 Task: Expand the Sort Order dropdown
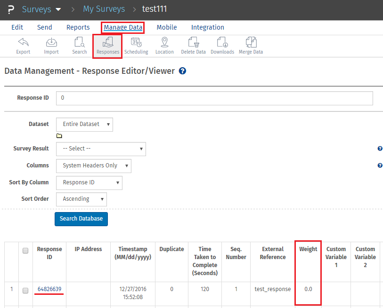[81, 199]
